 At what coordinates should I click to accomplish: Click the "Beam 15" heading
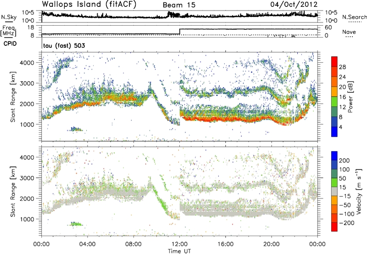click(x=179, y=5)
